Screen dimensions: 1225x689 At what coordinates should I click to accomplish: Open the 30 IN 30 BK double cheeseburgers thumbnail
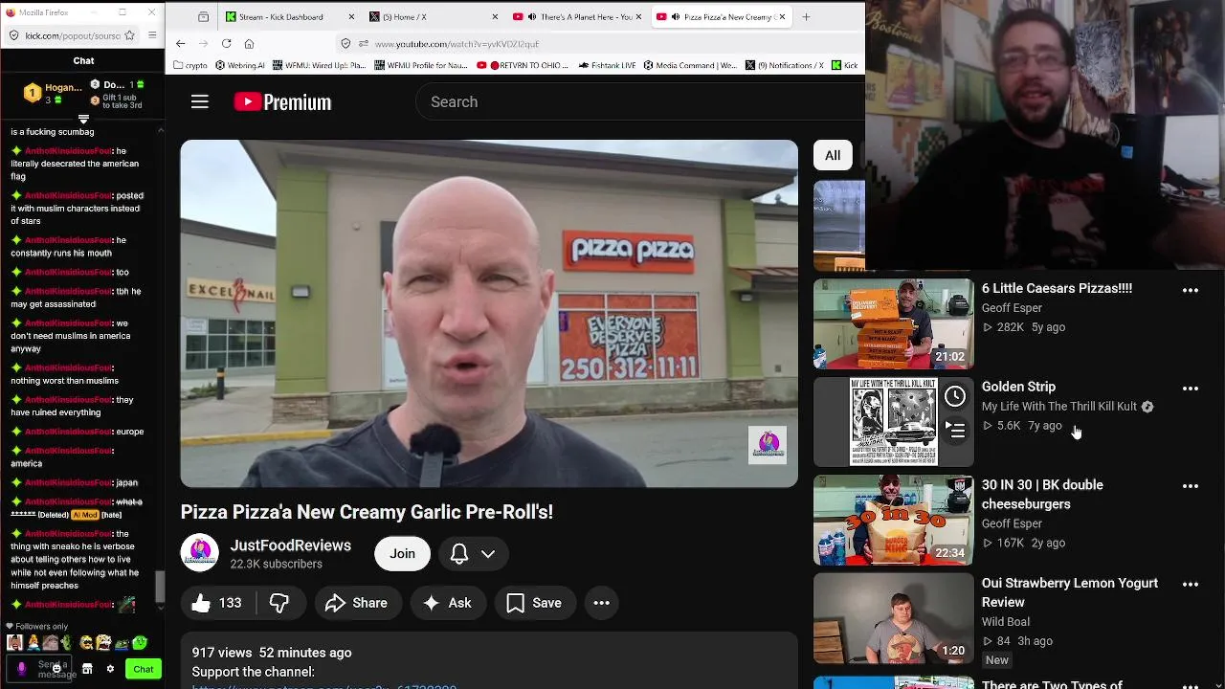tap(894, 521)
